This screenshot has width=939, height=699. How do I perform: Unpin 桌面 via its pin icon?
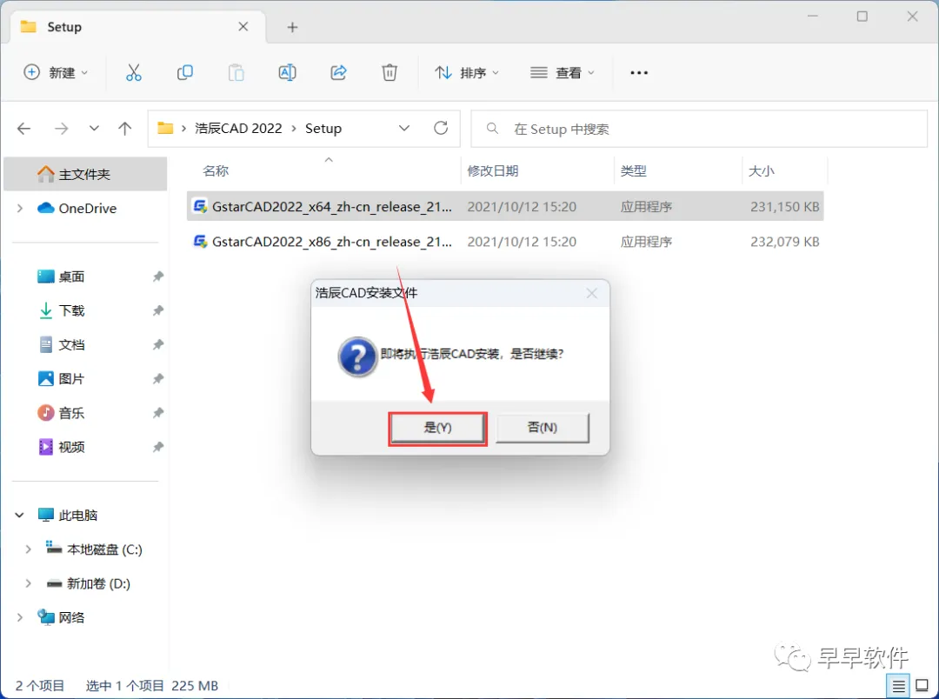158,276
